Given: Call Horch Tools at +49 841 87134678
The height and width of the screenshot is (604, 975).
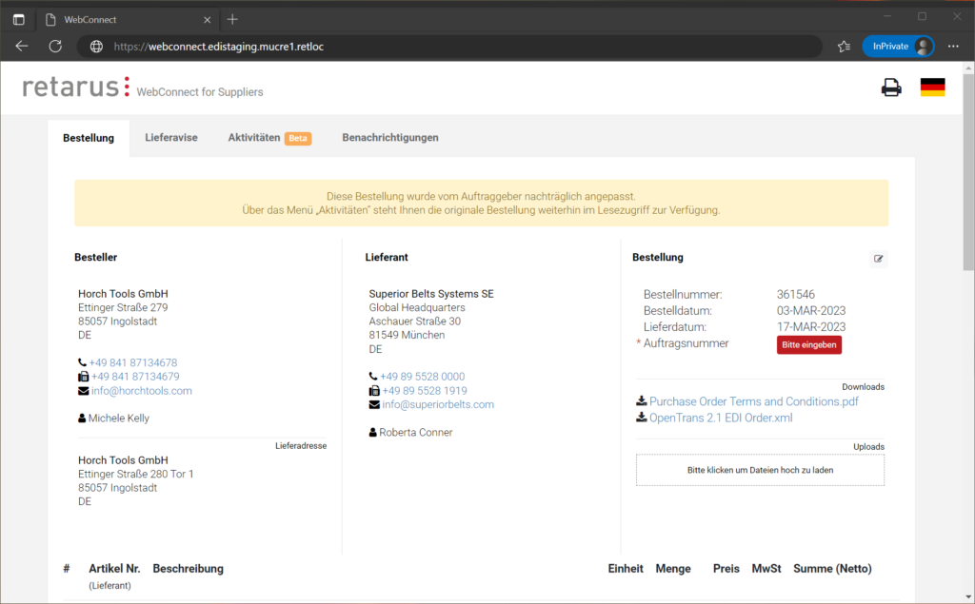Looking at the screenshot, I should tap(133, 362).
